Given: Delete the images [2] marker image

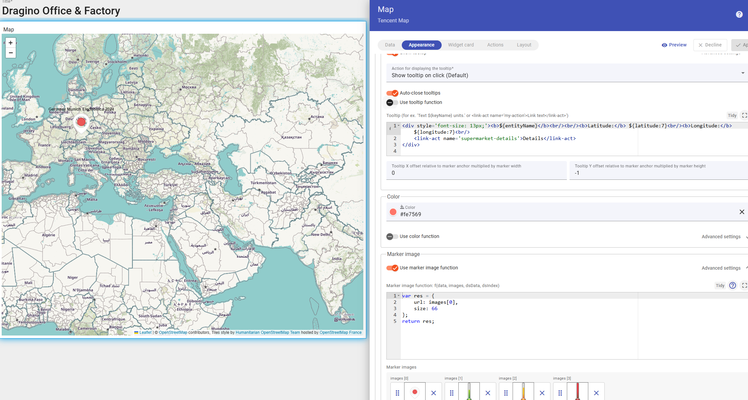Looking at the screenshot, I should [x=542, y=393].
